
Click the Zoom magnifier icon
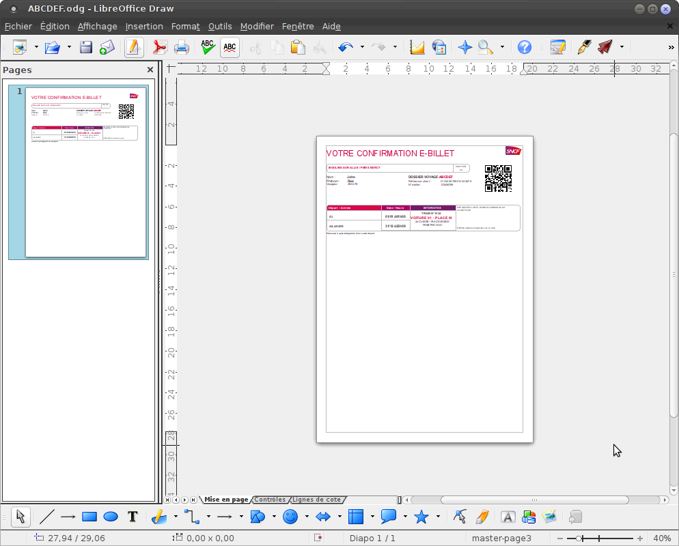pos(486,46)
